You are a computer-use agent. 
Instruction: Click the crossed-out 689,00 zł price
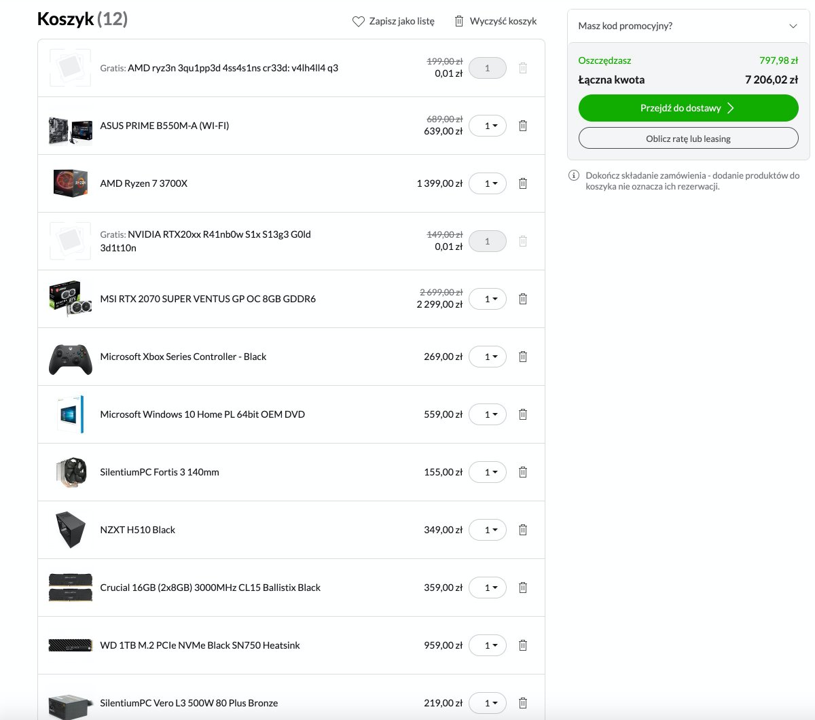click(444, 119)
